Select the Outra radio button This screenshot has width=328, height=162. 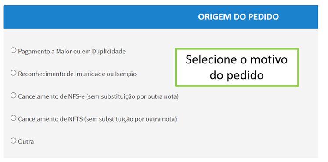13,140
